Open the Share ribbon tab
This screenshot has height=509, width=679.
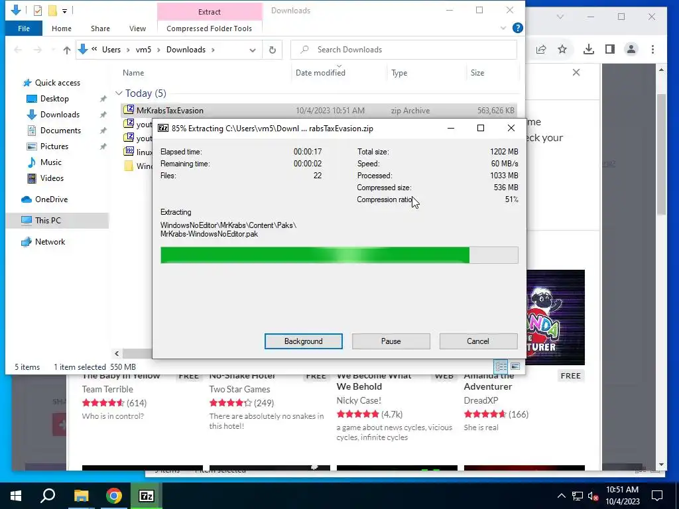100,28
